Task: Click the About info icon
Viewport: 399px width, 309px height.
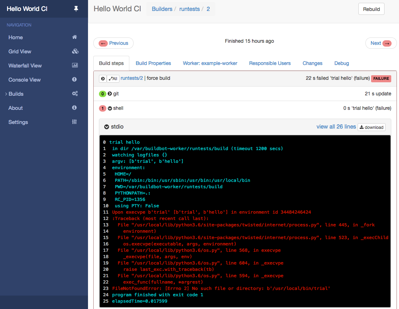Action: pos(75,108)
